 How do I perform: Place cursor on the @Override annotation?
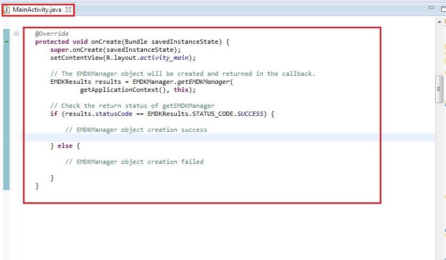(x=52, y=34)
